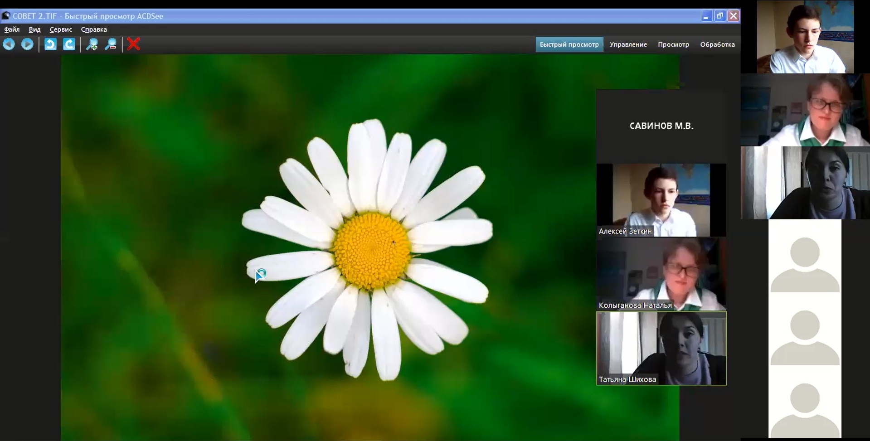This screenshot has width=870, height=441.
Task: Click the ACDSee app icon in title bar
Action: coord(6,16)
